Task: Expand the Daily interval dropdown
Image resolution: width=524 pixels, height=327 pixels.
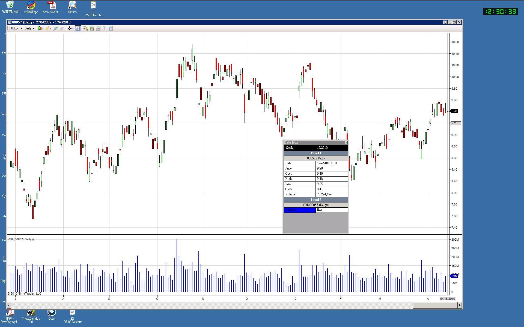Action: (29, 28)
